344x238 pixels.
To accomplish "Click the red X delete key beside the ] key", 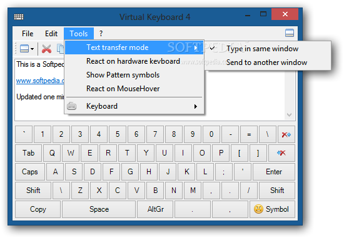I will (281, 153).
